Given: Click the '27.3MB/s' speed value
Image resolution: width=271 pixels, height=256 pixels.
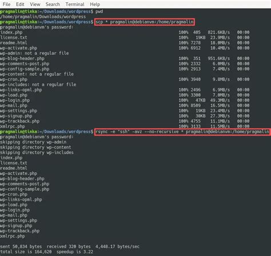Looking at the screenshot, I should click(220, 116).
